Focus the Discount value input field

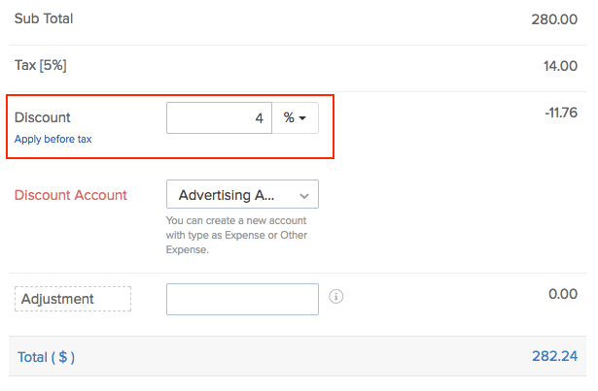(219, 117)
